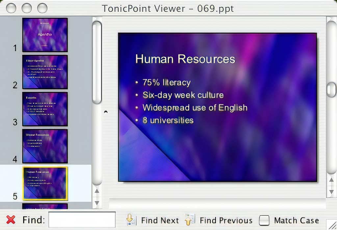Screen dimensions: 337x230
Task: Click the up arrow on the right scrollbar
Action: click(x=331, y=180)
